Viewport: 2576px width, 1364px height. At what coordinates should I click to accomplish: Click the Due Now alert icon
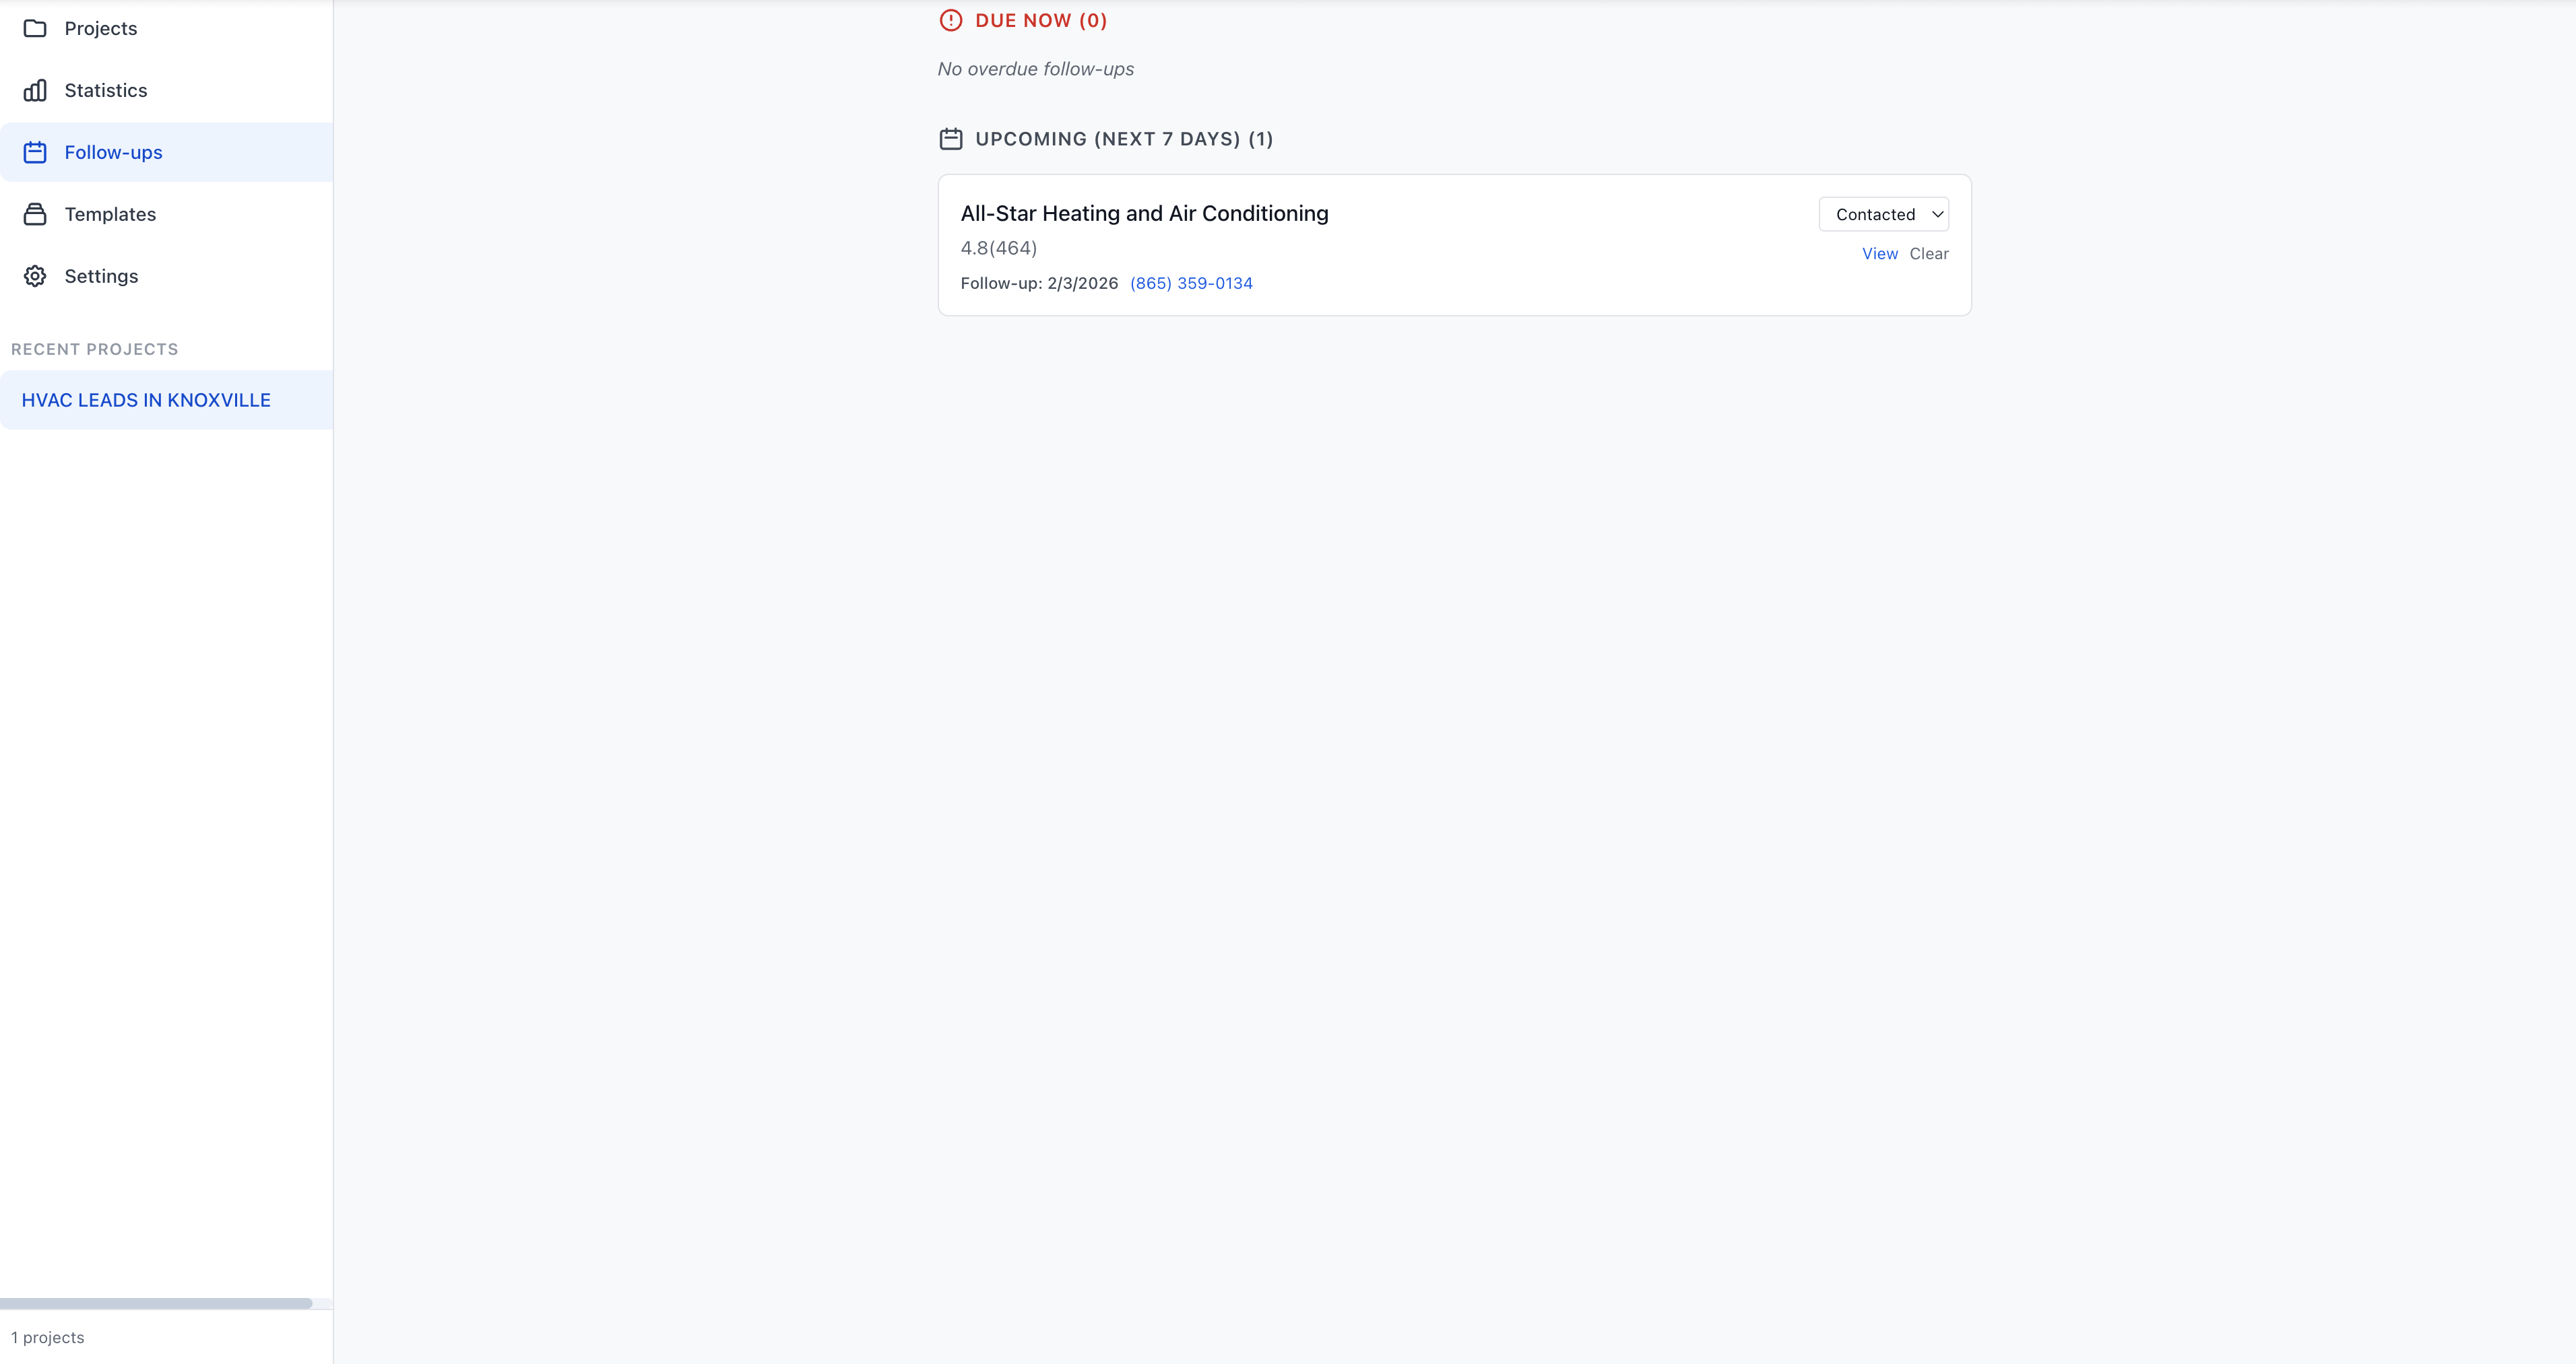(x=950, y=20)
